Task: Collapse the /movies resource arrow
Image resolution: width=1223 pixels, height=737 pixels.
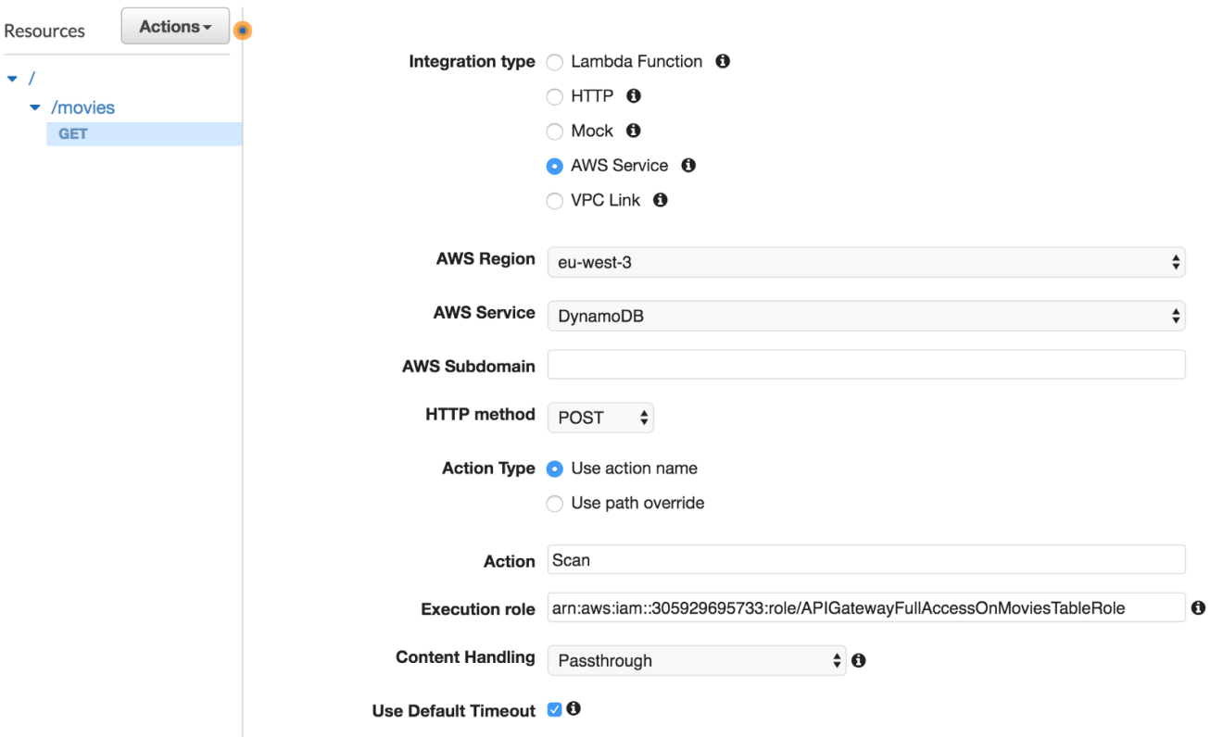Action: coord(35,108)
